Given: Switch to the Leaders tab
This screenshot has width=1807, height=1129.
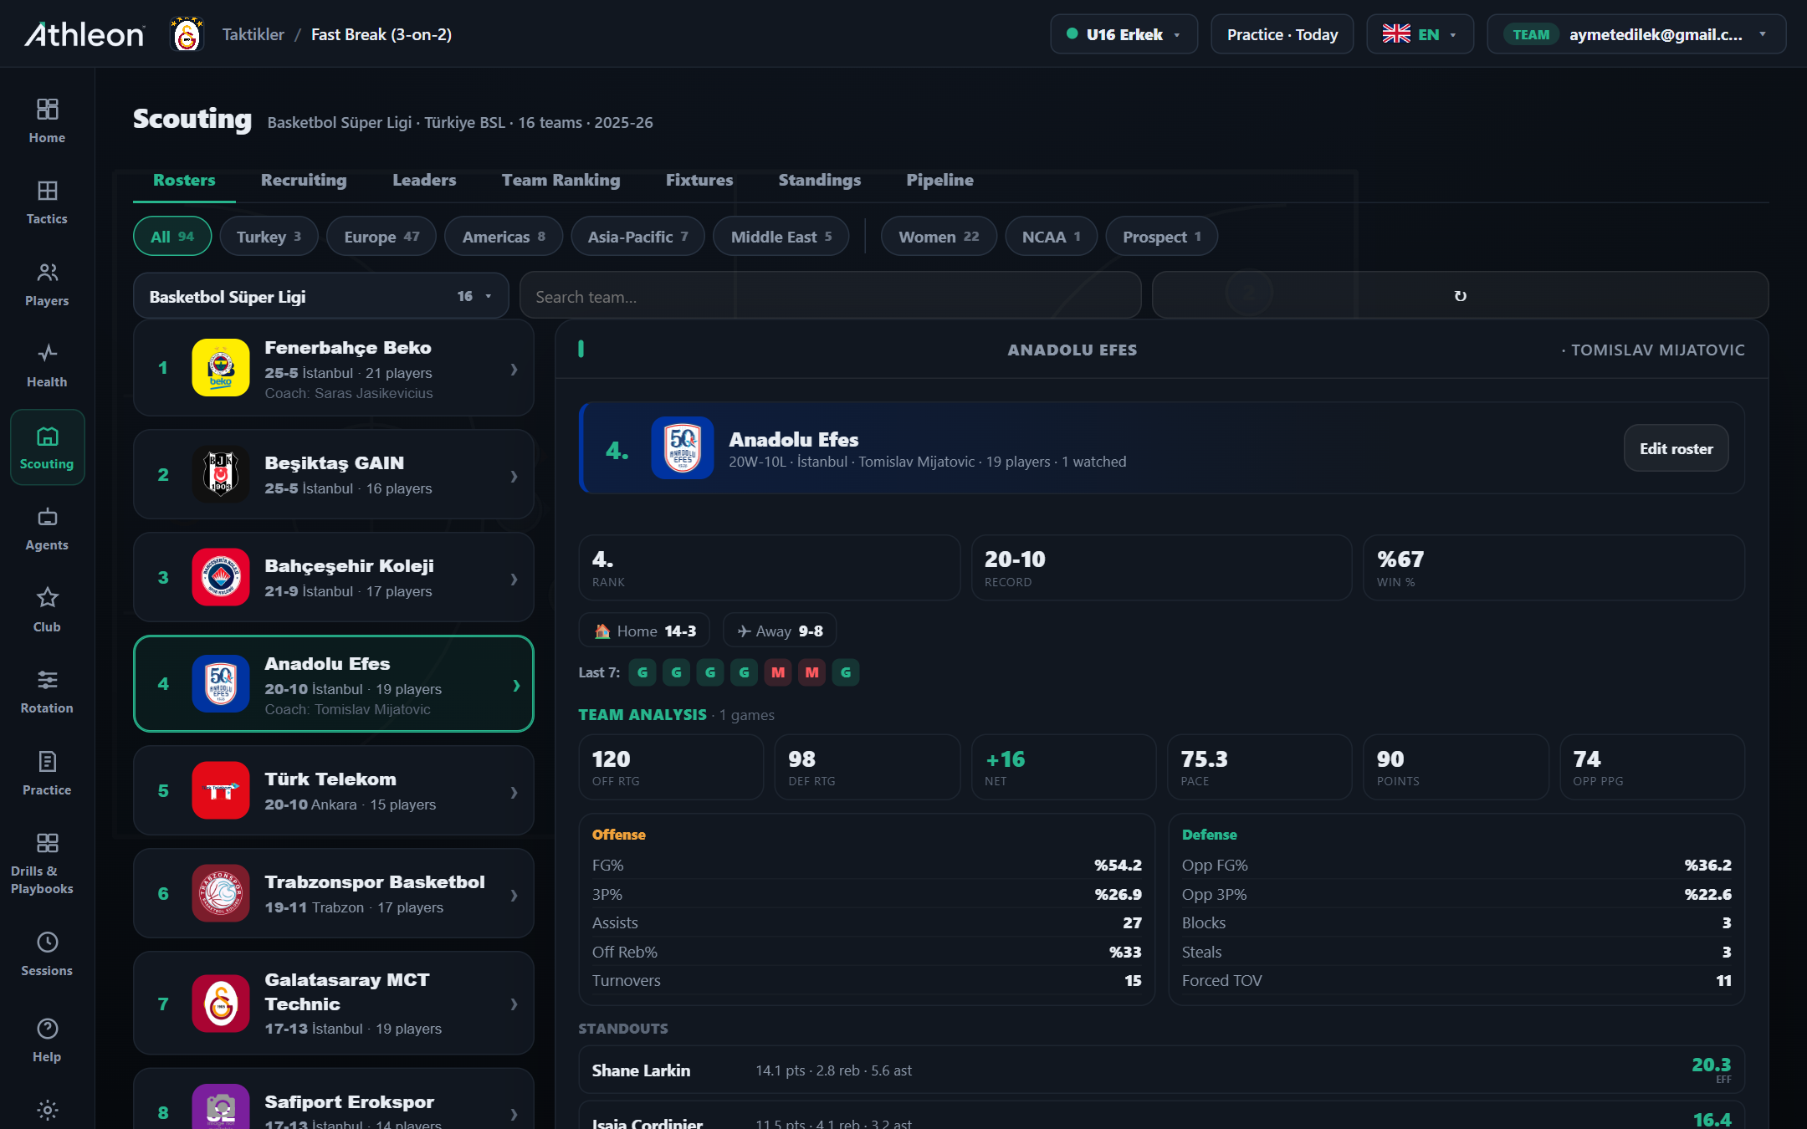Looking at the screenshot, I should coord(424,180).
